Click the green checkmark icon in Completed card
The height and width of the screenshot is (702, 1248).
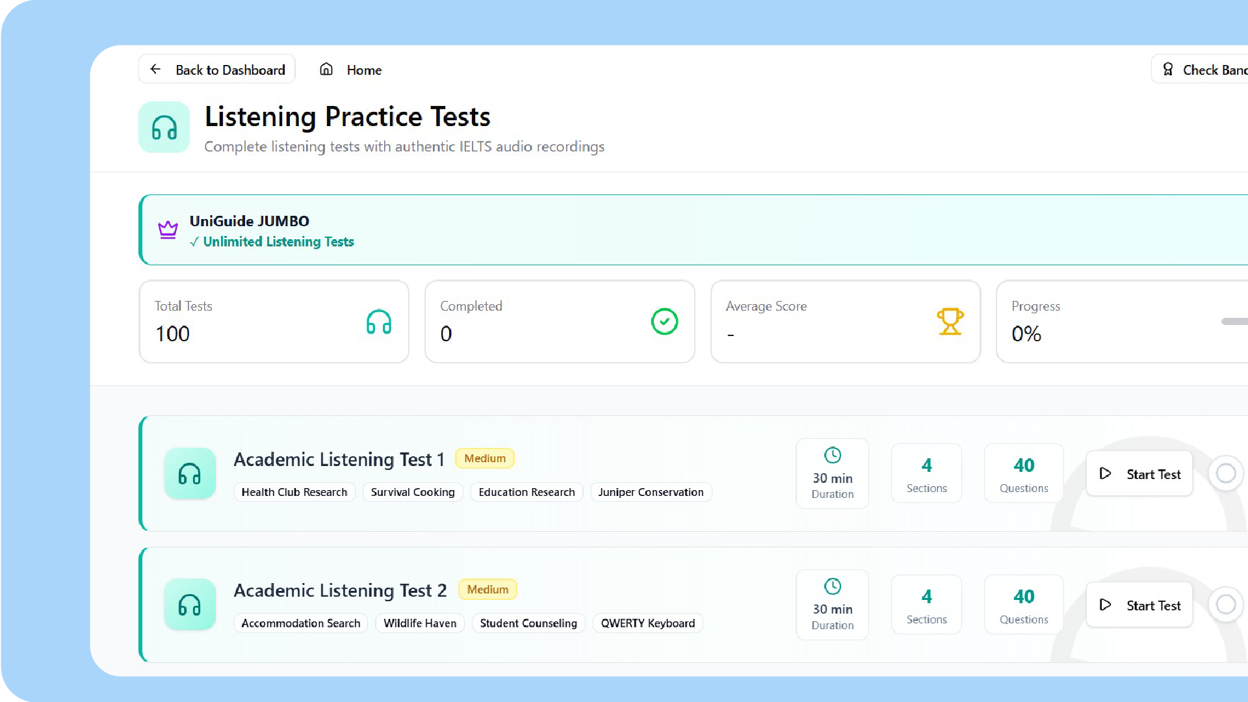[x=664, y=321]
